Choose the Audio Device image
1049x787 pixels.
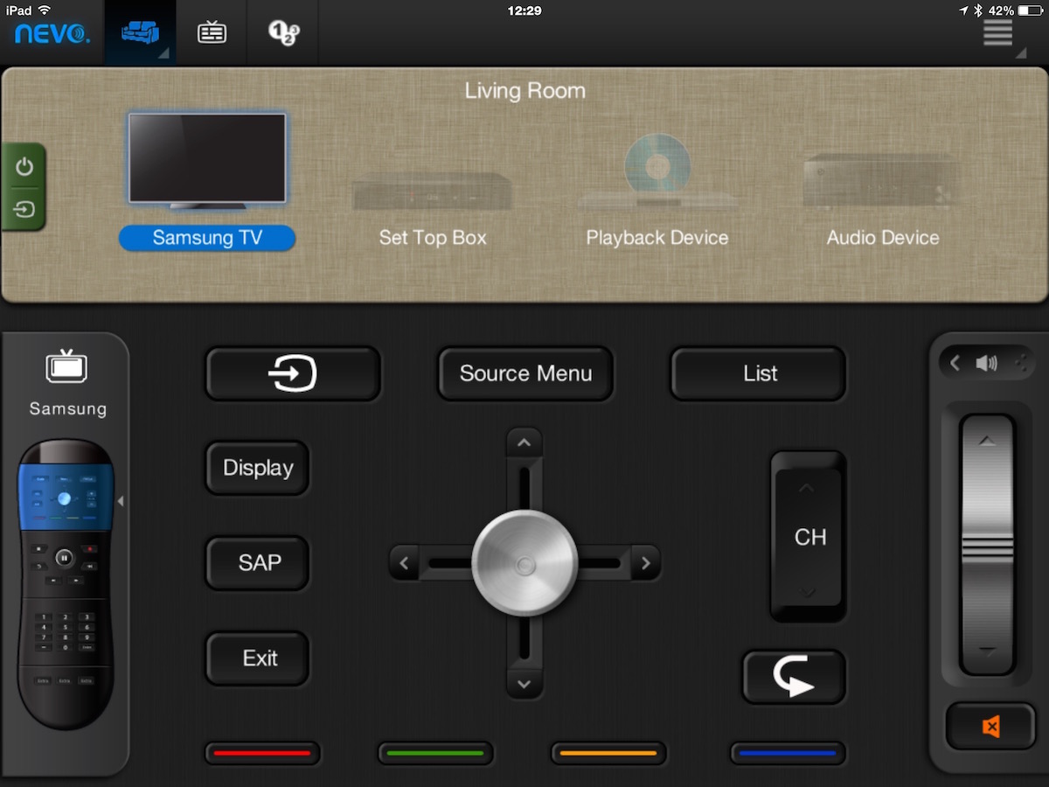coord(882,180)
